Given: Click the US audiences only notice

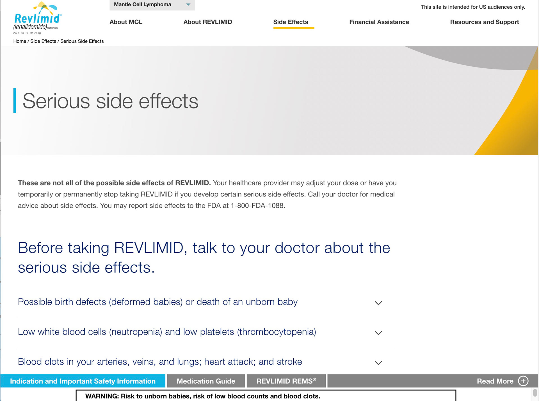Looking at the screenshot, I should point(473,7).
